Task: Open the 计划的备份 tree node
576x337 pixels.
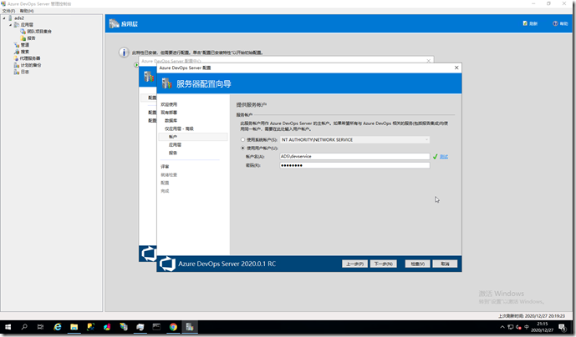Action: pos(31,65)
